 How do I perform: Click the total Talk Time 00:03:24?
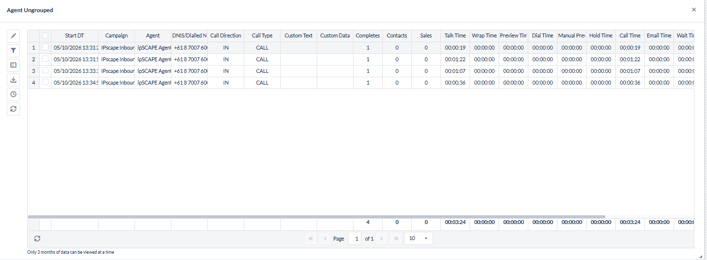pos(455,222)
